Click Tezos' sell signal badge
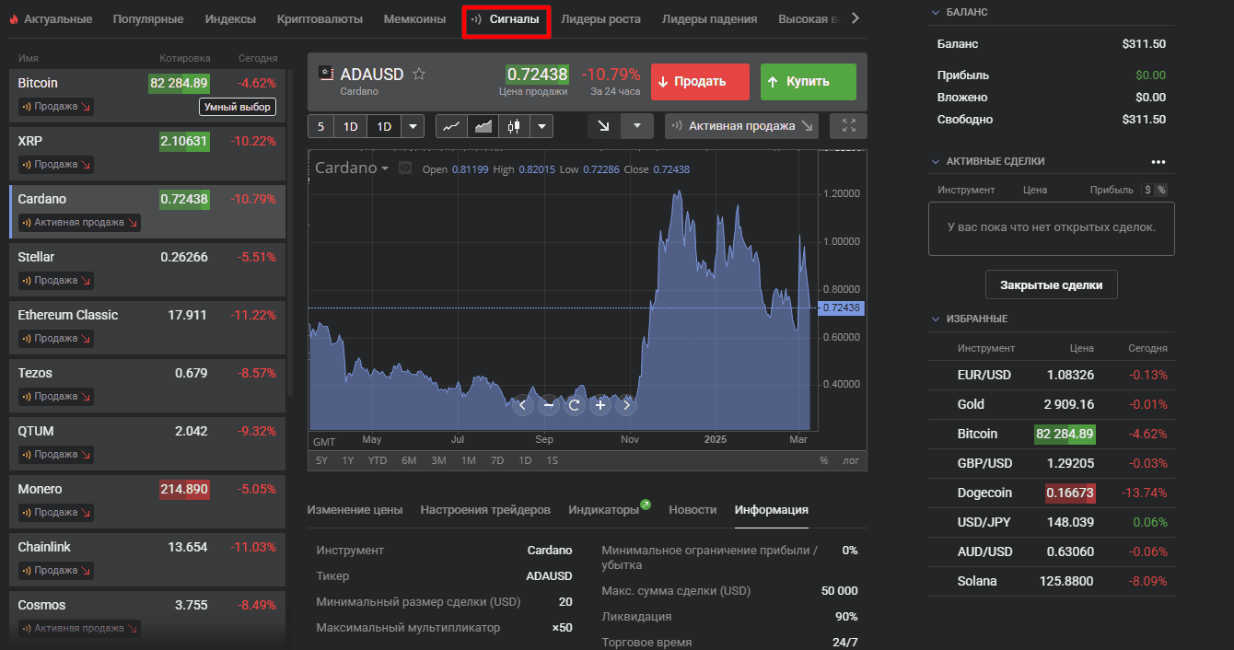This screenshot has width=1234, height=650. click(x=56, y=397)
